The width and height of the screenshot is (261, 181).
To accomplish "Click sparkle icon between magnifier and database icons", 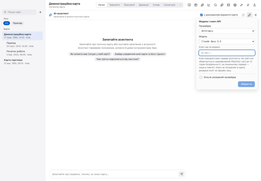I will tap(222, 5).
